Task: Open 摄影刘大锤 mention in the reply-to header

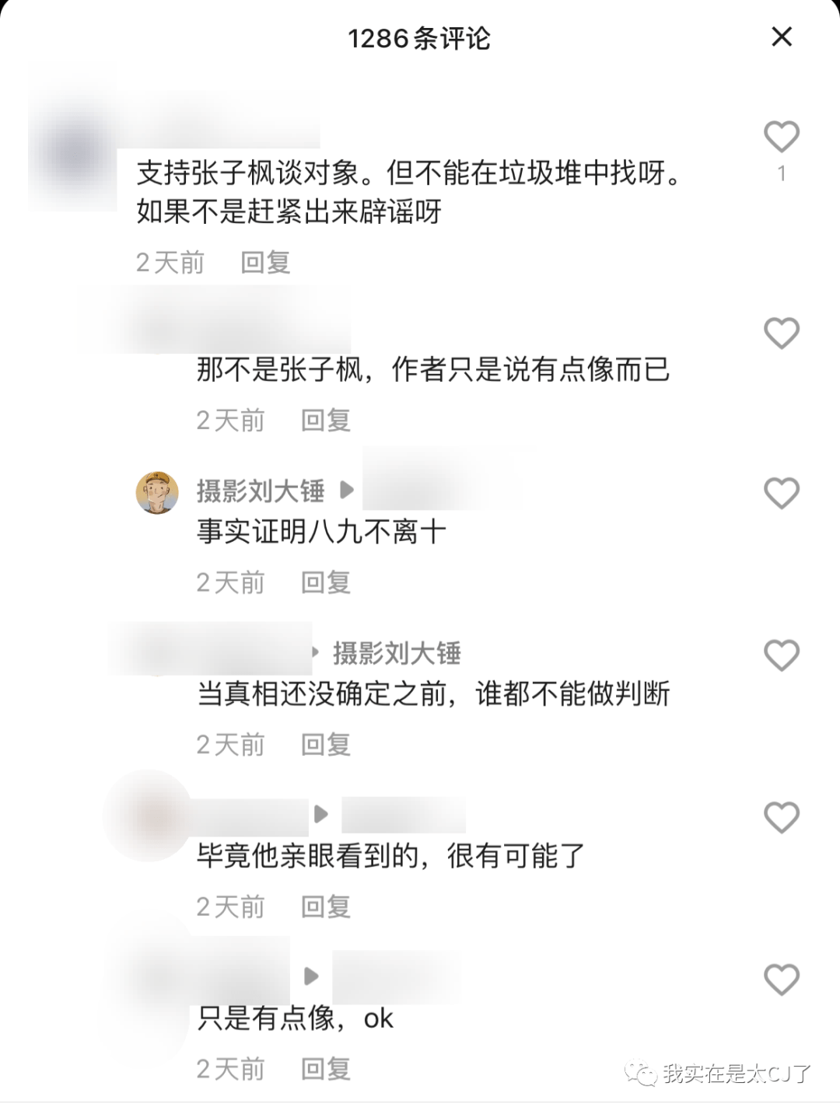Action: [x=397, y=653]
